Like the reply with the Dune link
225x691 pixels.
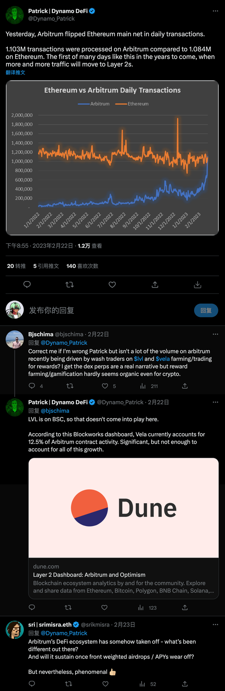[x=104, y=608]
